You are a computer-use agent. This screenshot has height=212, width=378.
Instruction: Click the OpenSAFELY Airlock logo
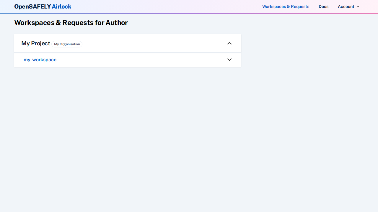(x=43, y=6)
